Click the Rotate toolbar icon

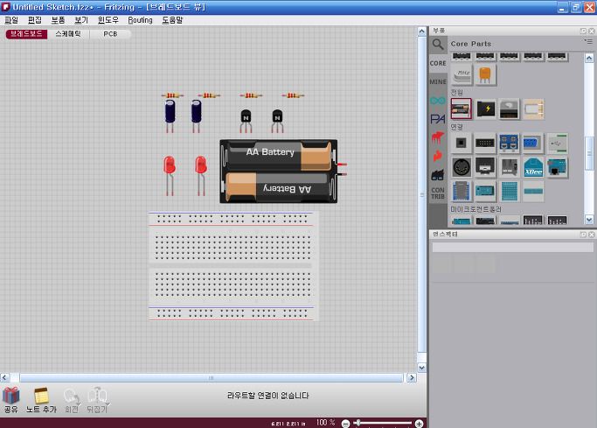pyautogui.click(x=72, y=396)
